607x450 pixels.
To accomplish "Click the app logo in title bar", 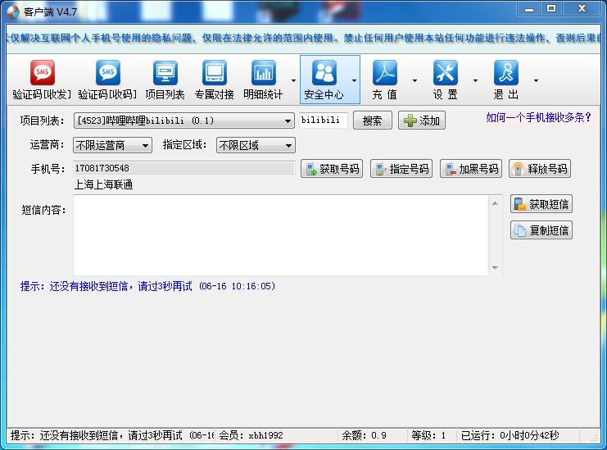I will 13,12.
